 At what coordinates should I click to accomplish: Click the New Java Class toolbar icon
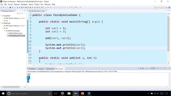37,7
